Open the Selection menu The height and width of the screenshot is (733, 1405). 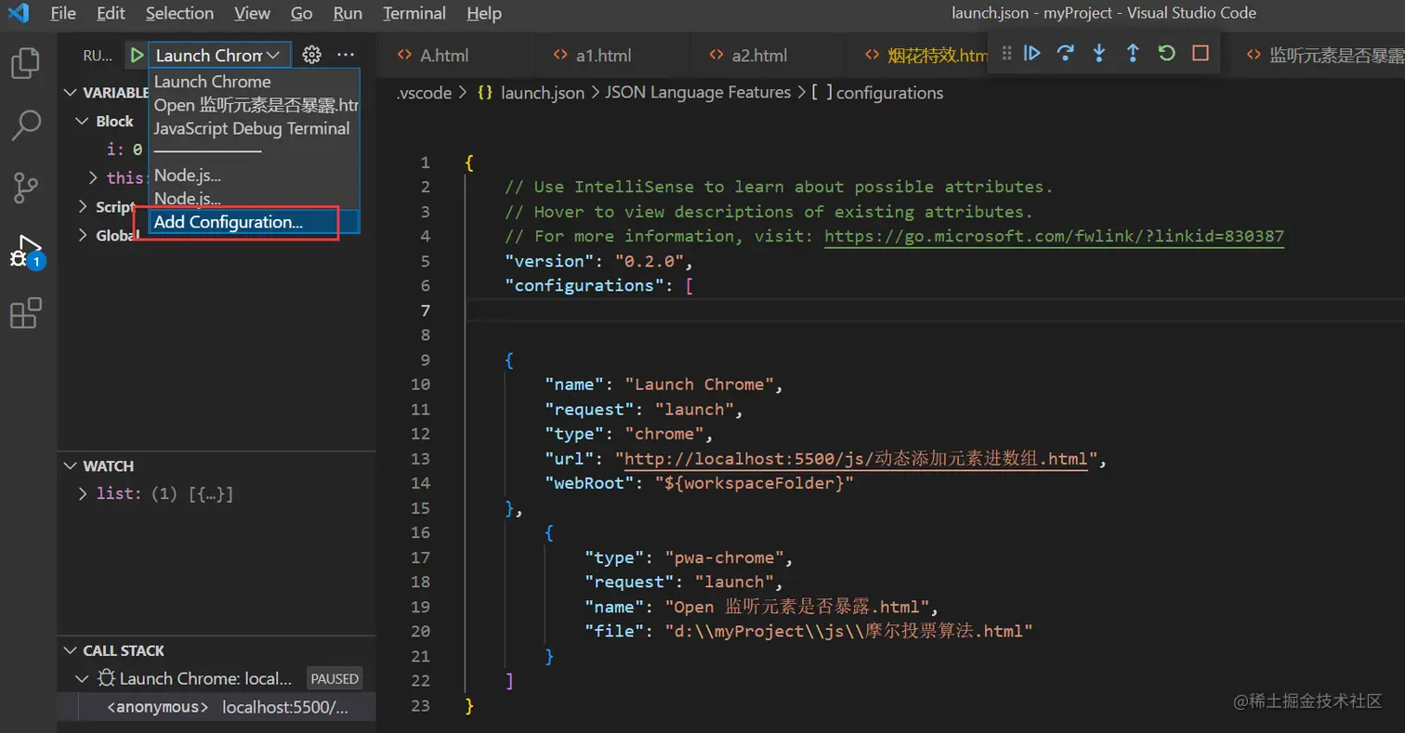pyautogui.click(x=179, y=13)
